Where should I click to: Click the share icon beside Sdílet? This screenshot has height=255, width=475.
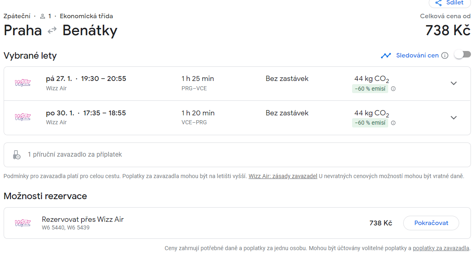click(x=438, y=3)
